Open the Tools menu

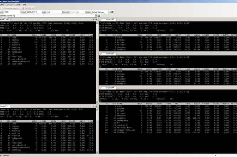(18, 4)
